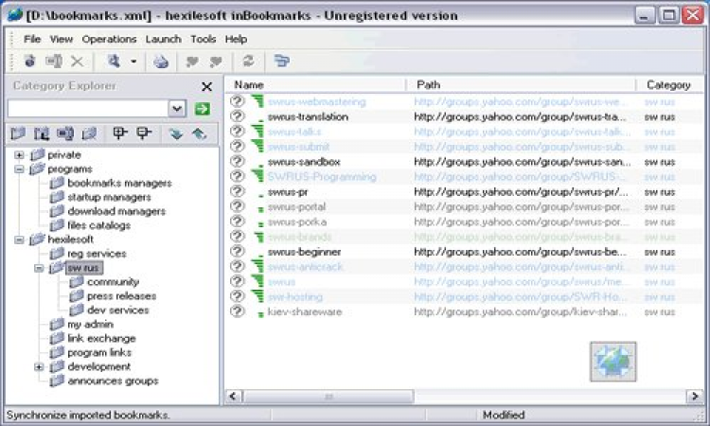Click the magnifier search icon in toolbar
Image resolution: width=710 pixels, height=426 pixels.
(114, 61)
